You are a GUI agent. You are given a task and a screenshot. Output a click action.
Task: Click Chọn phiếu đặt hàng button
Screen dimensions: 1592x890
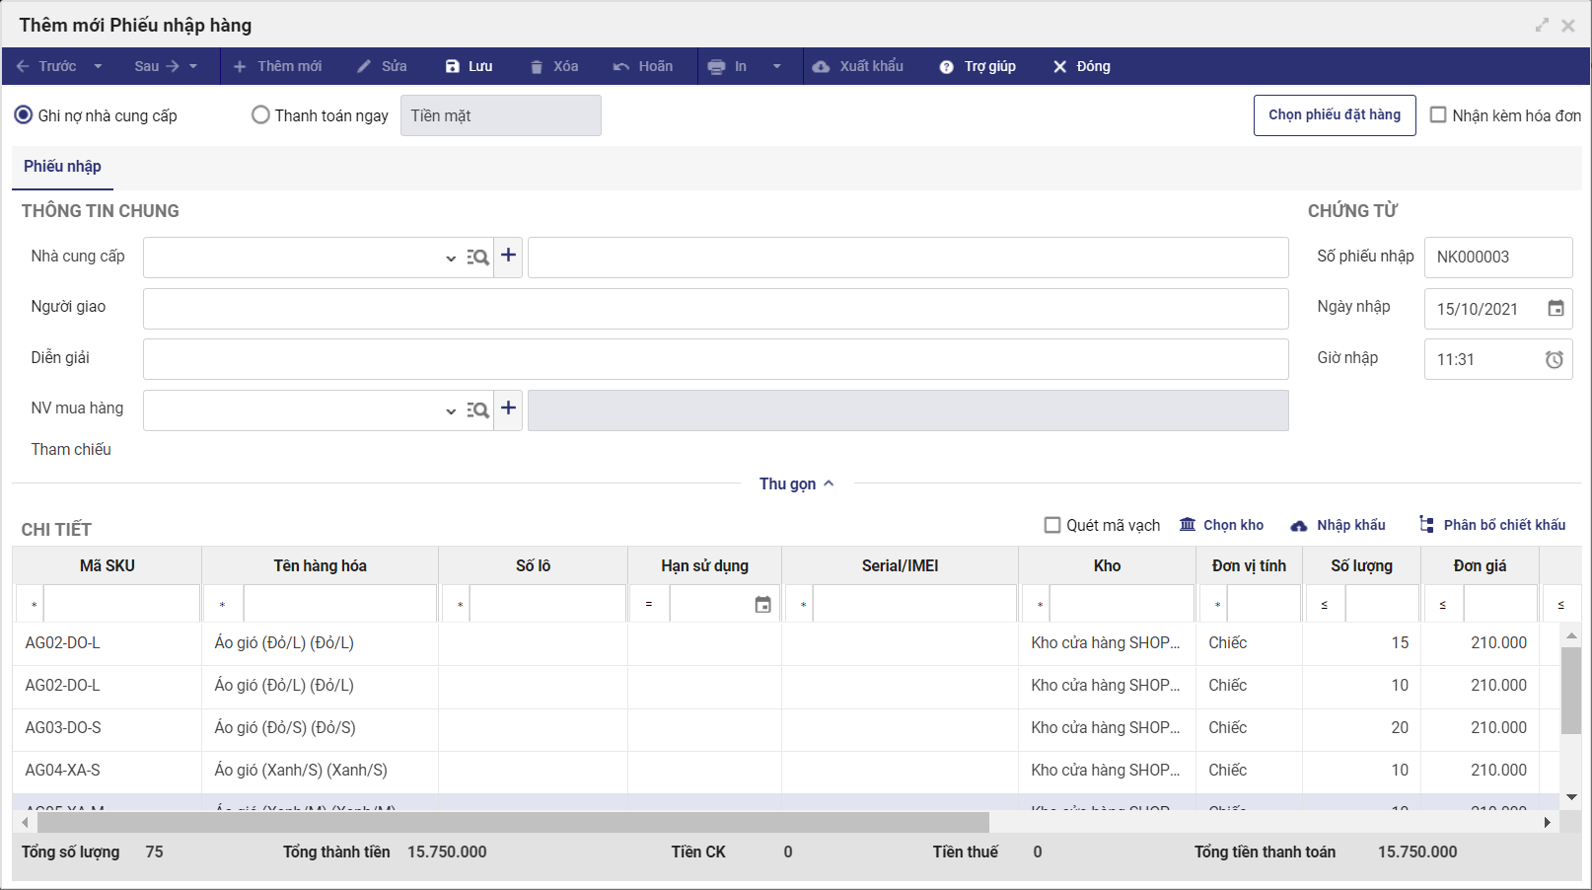tap(1334, 115)
